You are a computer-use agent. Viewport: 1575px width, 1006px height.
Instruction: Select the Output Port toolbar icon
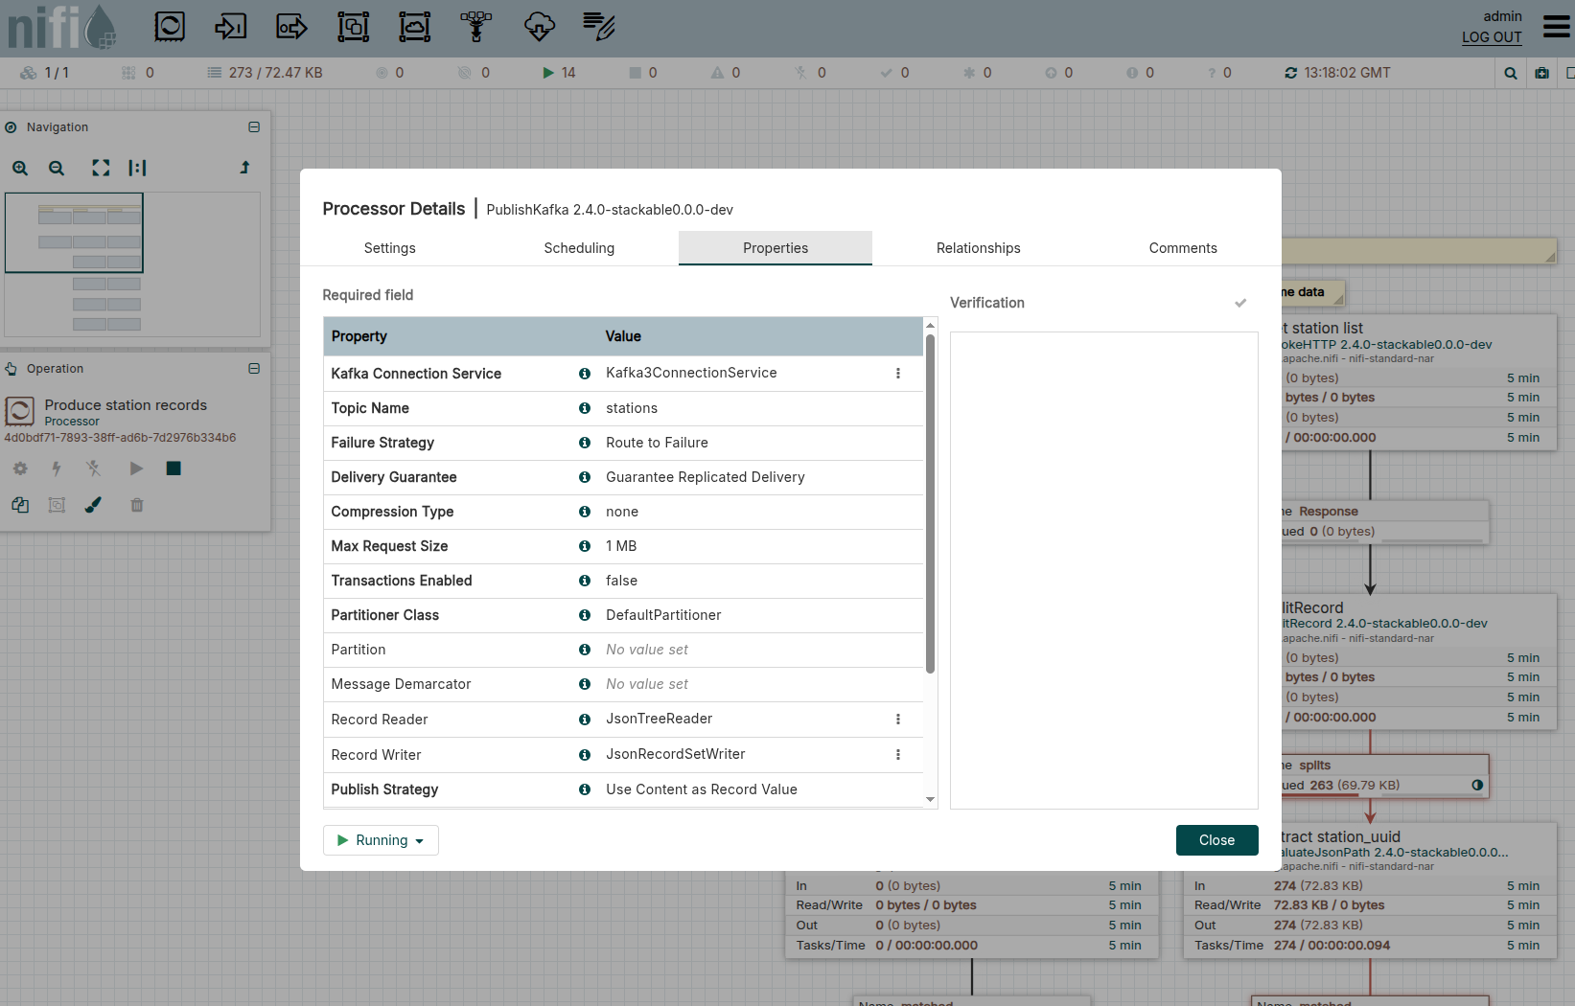click(x=291, y=27)
